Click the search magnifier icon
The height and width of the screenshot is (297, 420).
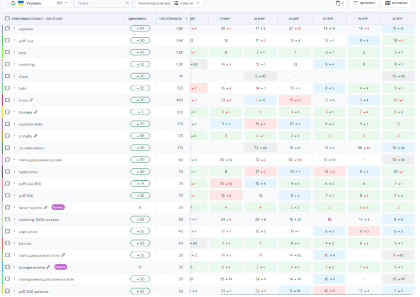[127, 3]
